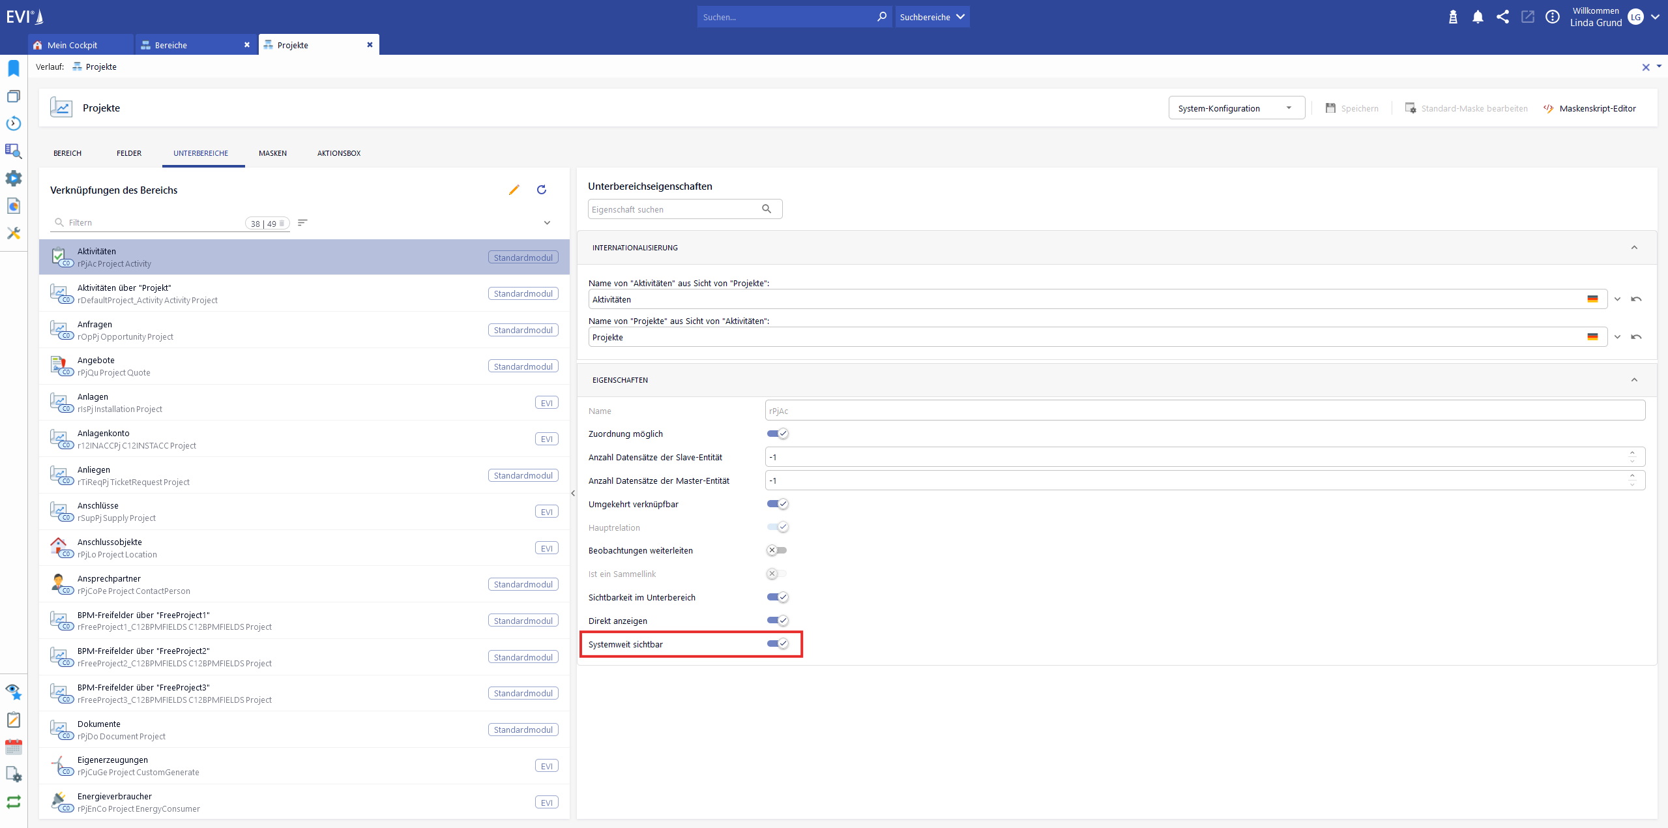Collapse the Internationalisierung section
Screen dimensions: 1668x828
(x=1634, y=248)
